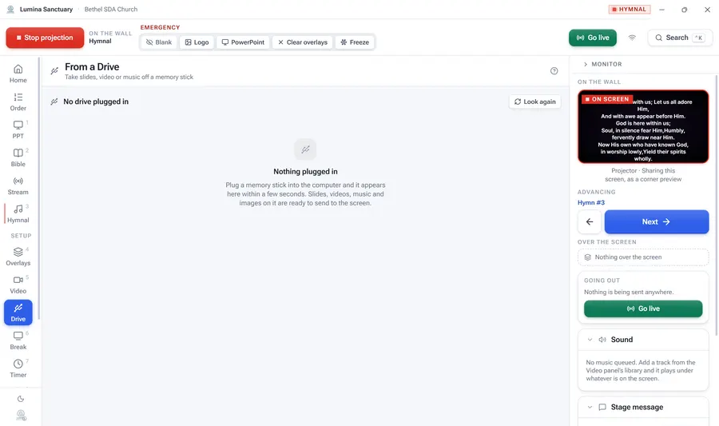Collapse the Stage message section

[x=590, y=407]
